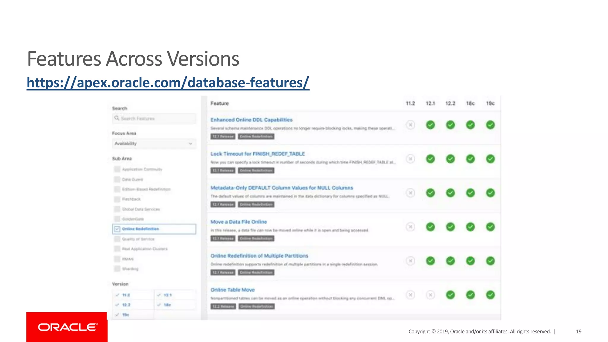Click 19c check icon for Online Table Move

coord(490,295)
